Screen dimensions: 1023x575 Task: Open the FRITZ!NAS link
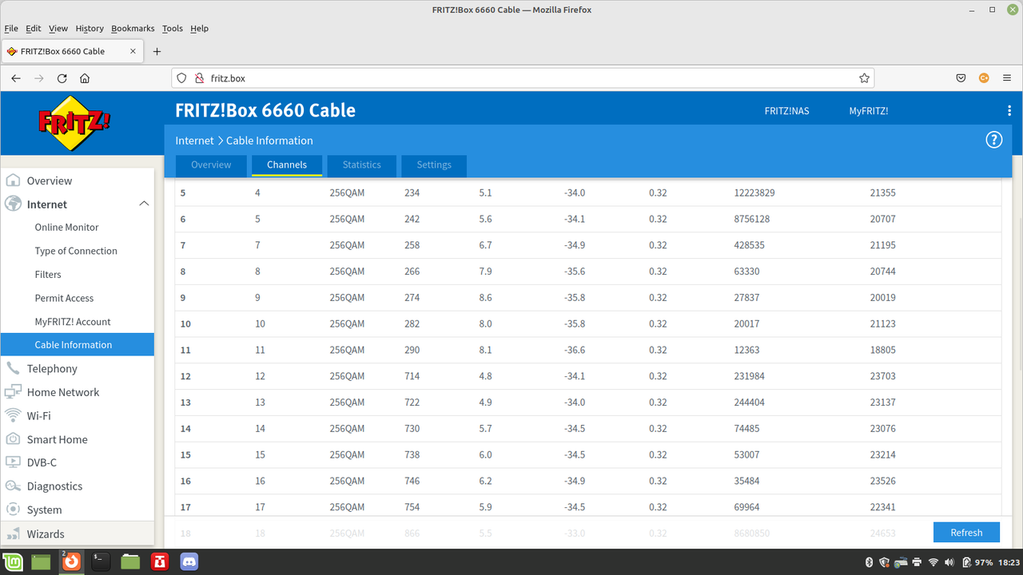click(786, 111)
